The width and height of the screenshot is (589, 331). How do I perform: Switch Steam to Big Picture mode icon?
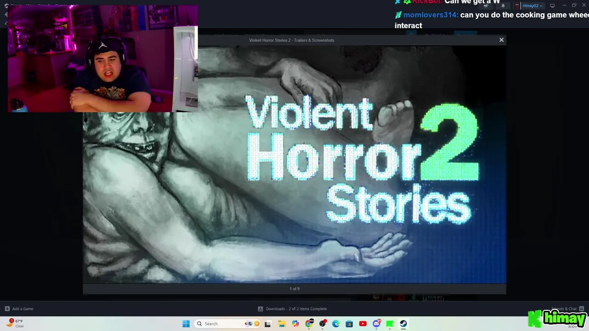[552, 6]
